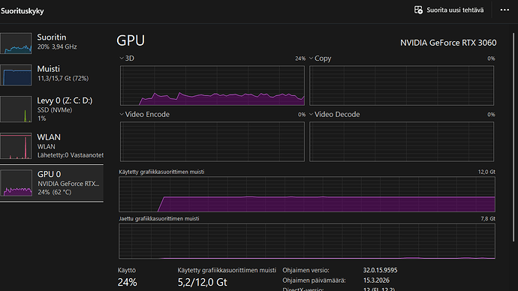Click the Suorita uusi tehtävä button
Viewport: 518px width, 291px height.
pos(449,10)
